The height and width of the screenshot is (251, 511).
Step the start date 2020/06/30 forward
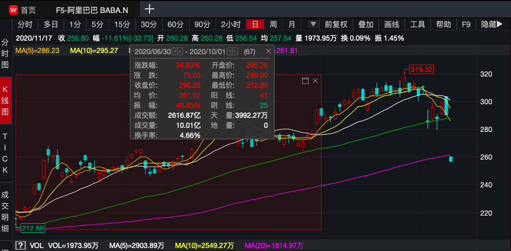click(x=181, y=51)
